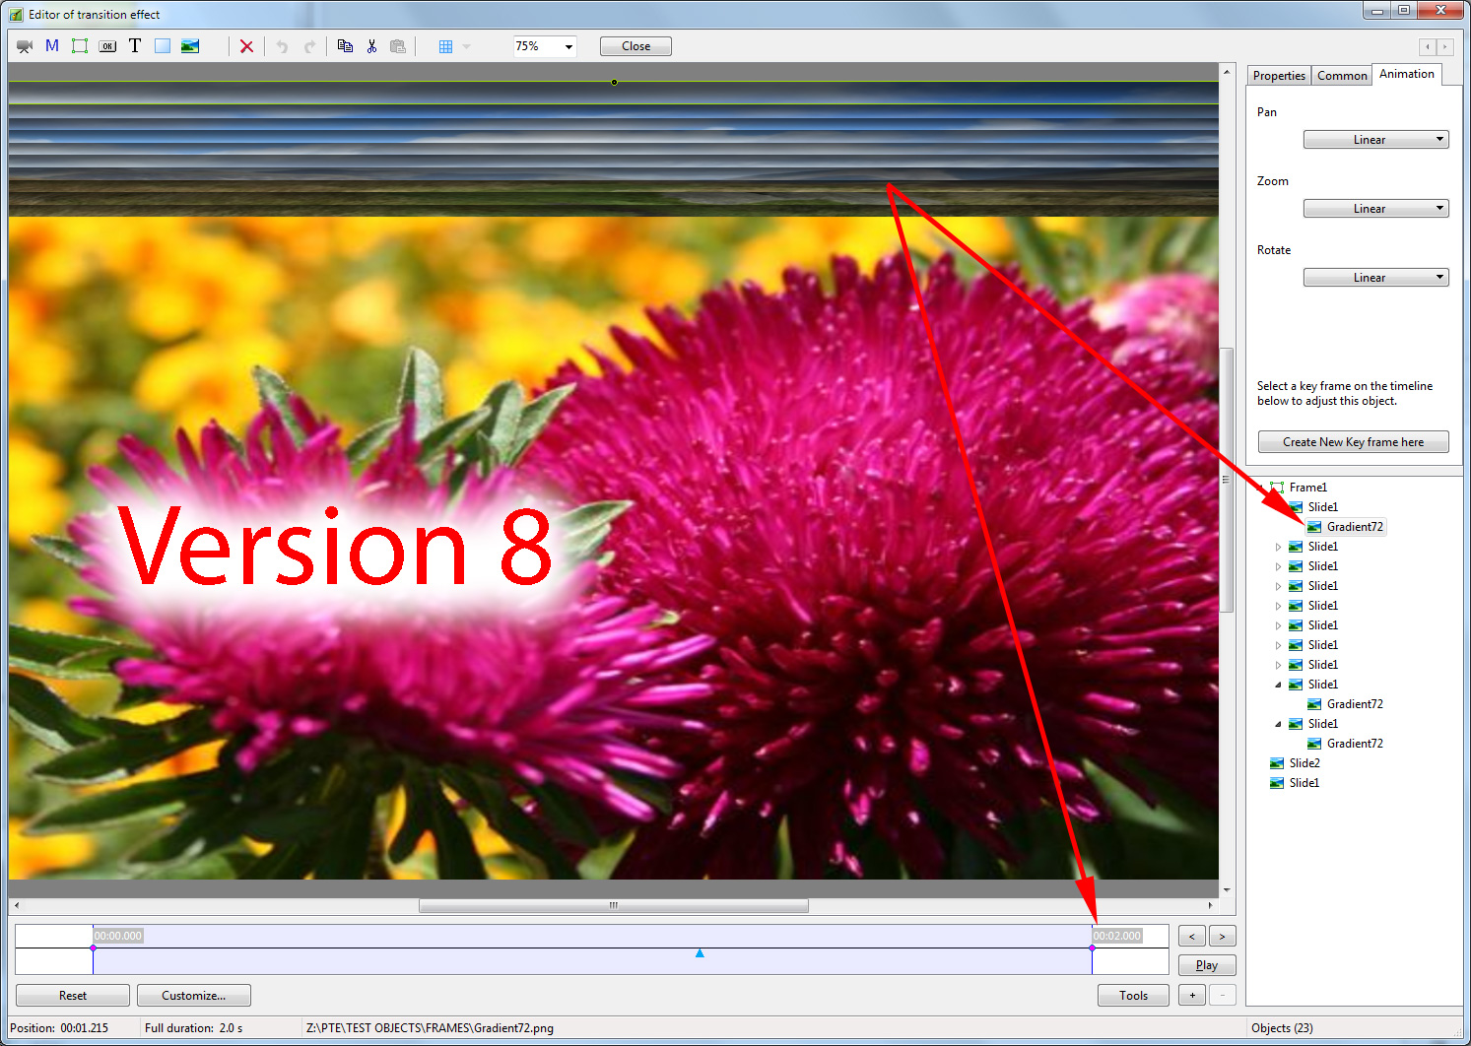
Task: Toggle the grid icon in the toolbar
Action: 445,46
